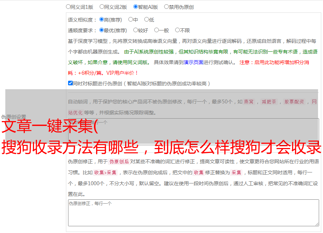Select the 同义词2版 radio option
The width and height of the screenshot is (323, 233).
[x=102, y=7]
